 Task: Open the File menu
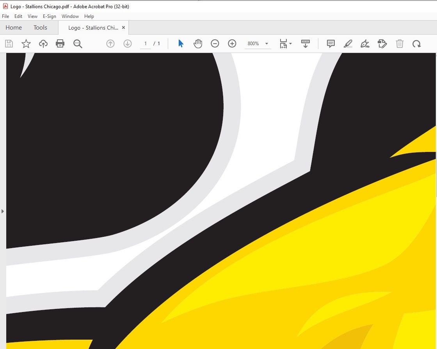(x=5, y=16)
